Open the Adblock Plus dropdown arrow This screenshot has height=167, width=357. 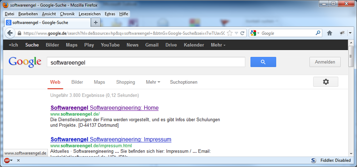point(12,161)
